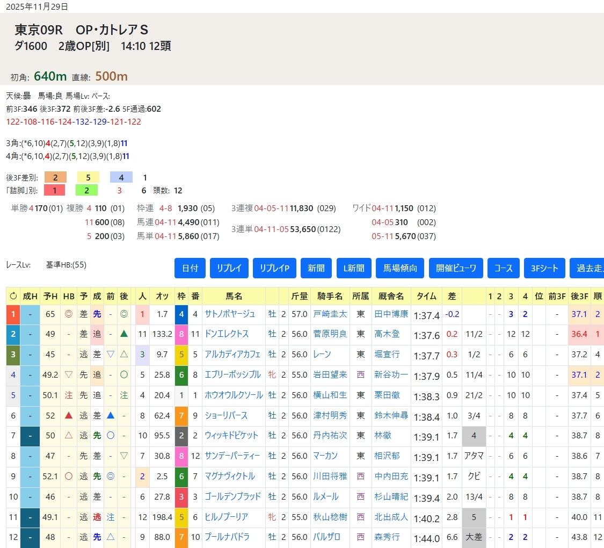Image resolution: width=604 pixels, height=548 pixels.
Task: Click the red 詰脚別 swatch labeled 1
Action: click(55, 190)
